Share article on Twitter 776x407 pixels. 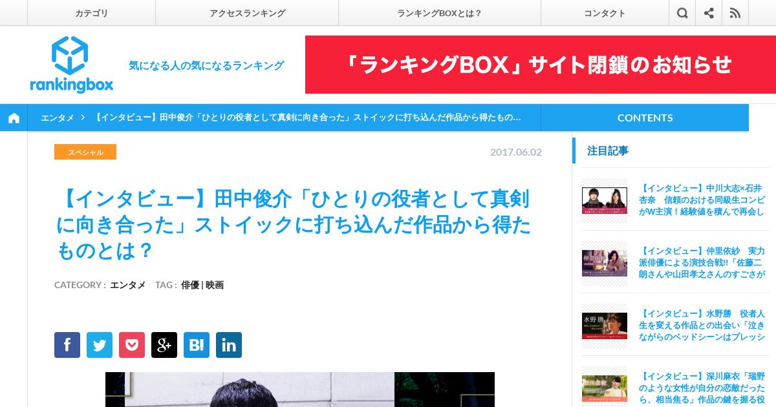[100, 345]
